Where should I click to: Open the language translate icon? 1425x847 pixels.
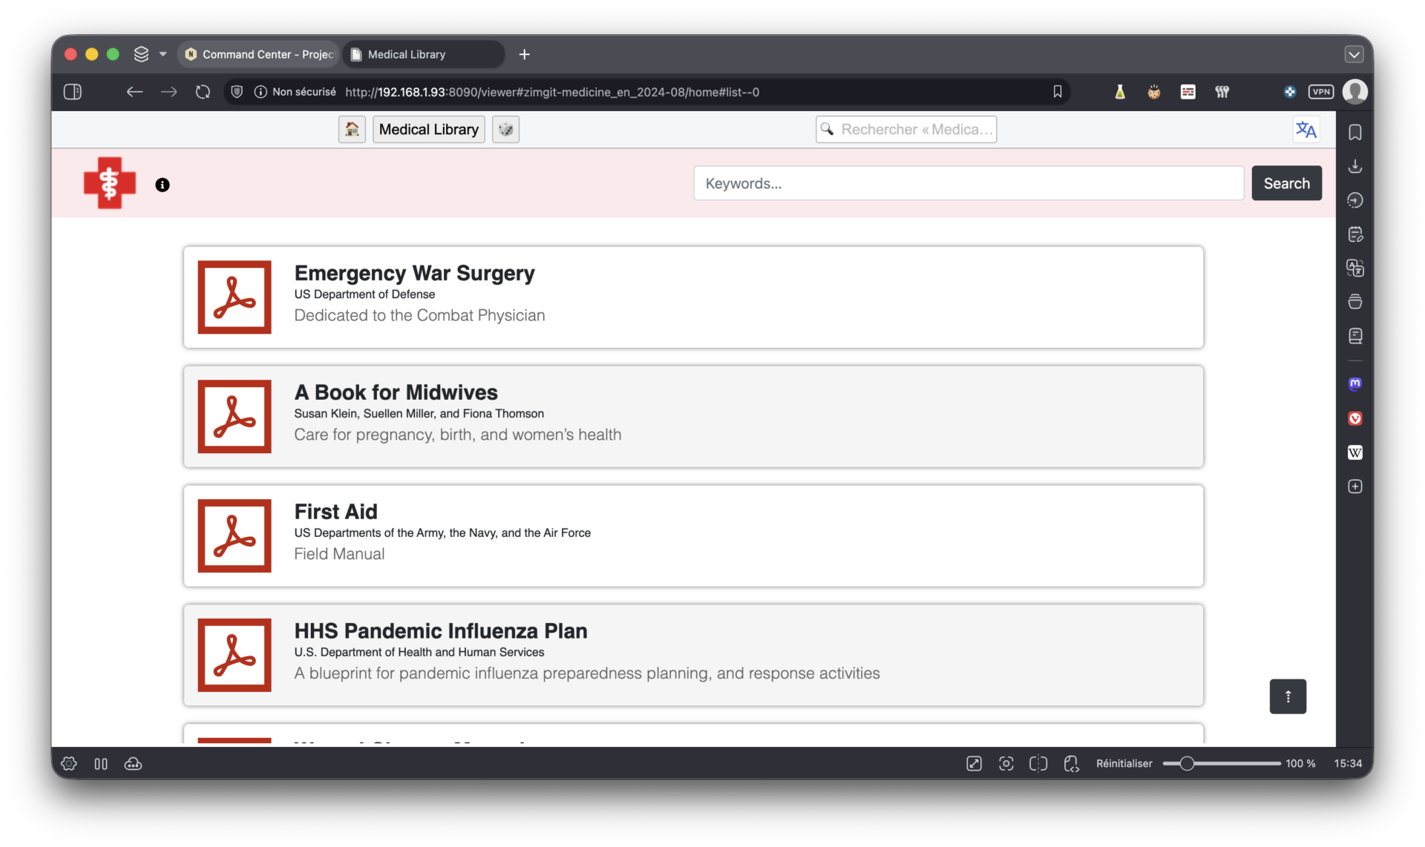1306,130
